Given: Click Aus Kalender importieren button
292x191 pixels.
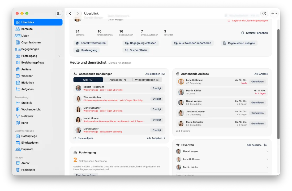Looking at the screenshot, I should pyautogui.click(x=192, y=43).
